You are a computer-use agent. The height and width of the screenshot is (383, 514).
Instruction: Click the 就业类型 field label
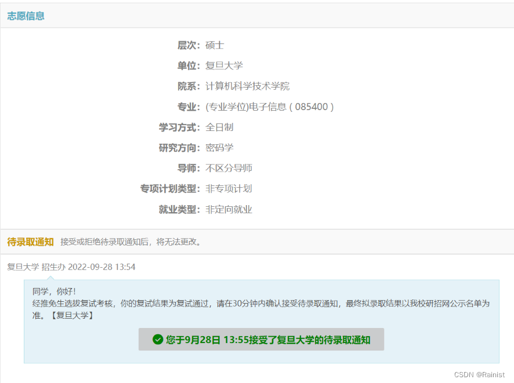coord(179,209)
